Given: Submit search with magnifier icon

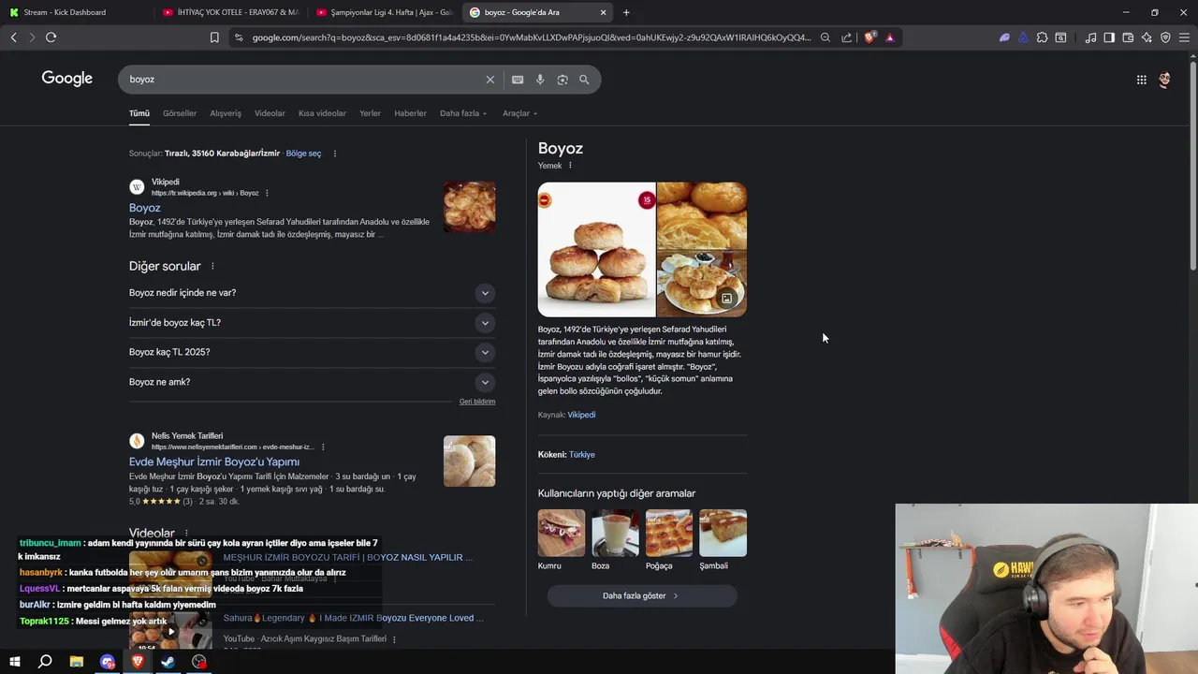Looking at the screenshot, I should [x=584, y=80].
